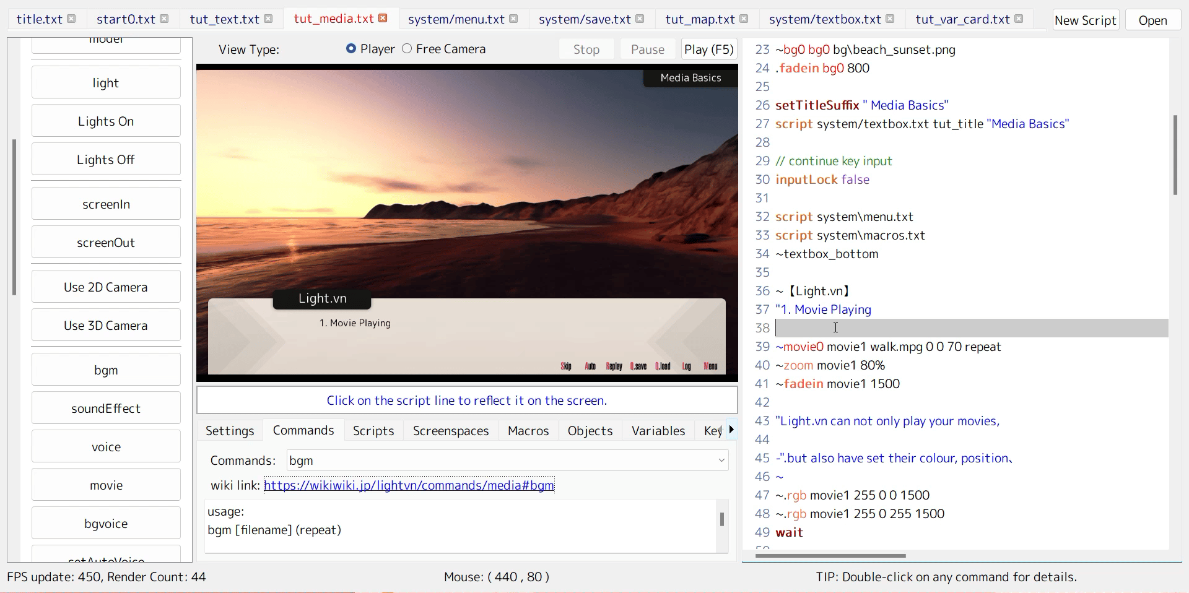Click the Play (F5) button
This screenshot has width=1189, height=593.
(709, 49)
